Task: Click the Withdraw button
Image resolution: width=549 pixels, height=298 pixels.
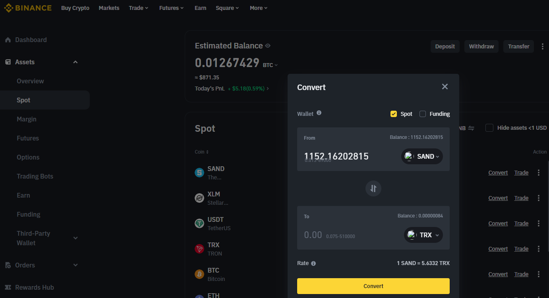Action: click(481, 46)
